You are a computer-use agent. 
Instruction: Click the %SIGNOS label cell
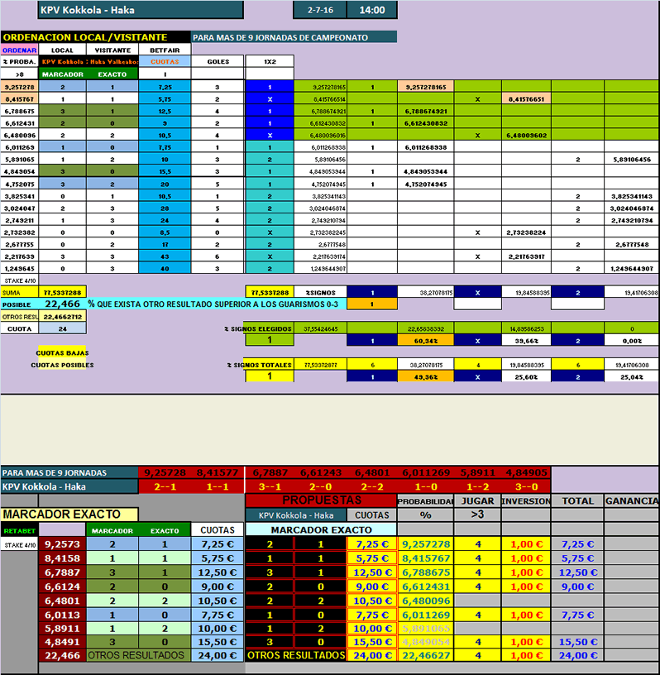[x=320, y=292]
